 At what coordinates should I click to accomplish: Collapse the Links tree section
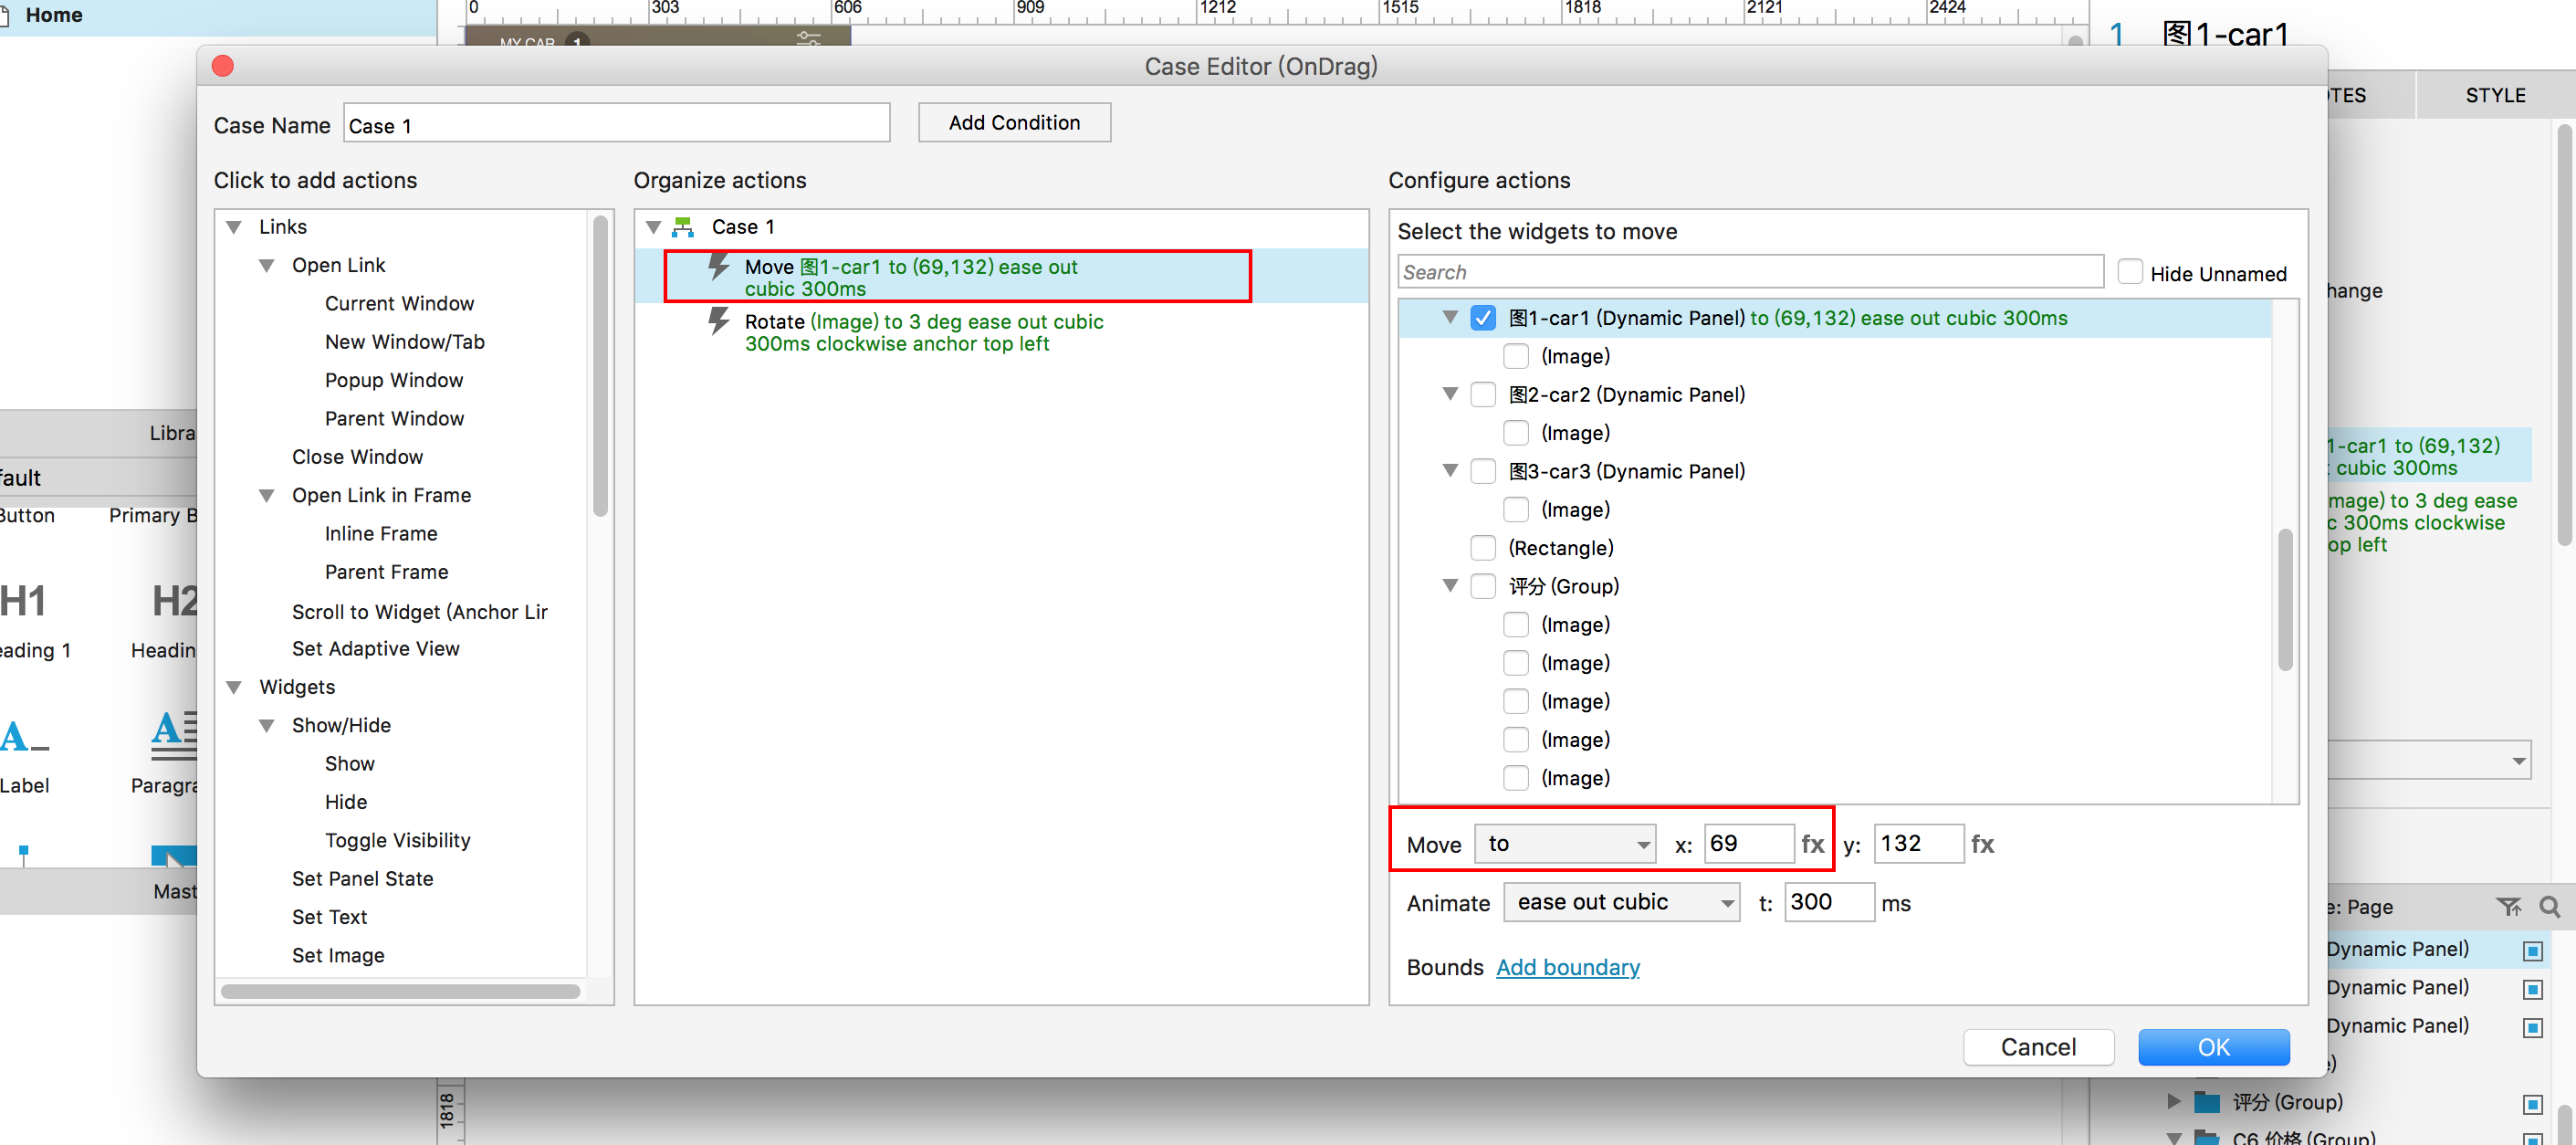235,227
